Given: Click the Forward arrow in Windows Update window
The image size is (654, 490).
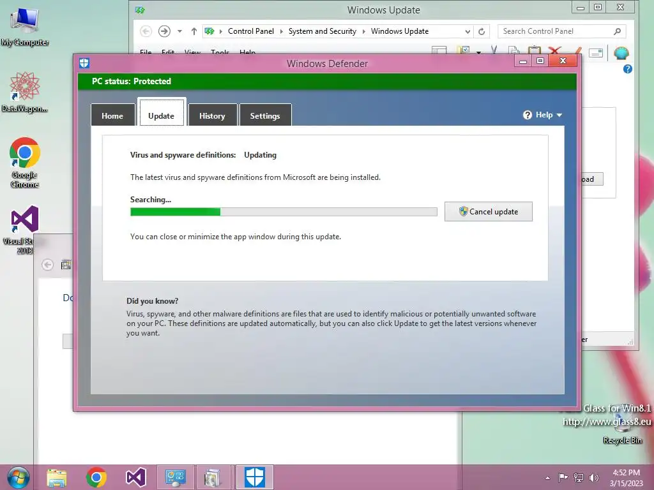Looking at the screenshot, I should pos(164,31).
